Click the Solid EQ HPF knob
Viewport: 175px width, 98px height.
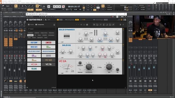(63, 51)
